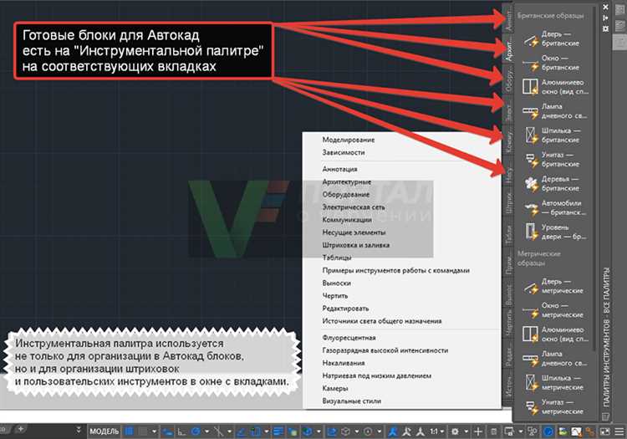Click the annotation monitor plus icon
Screen dimensions: 627x439
click(478, 431)
